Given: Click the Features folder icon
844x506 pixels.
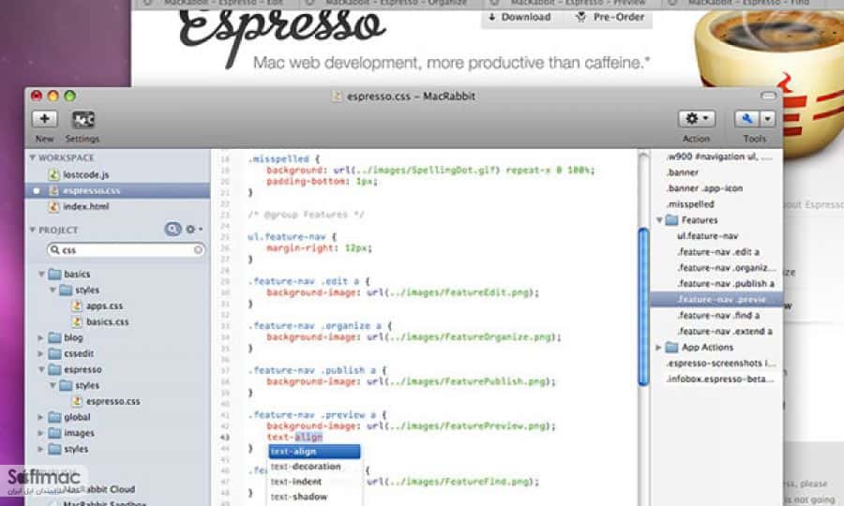Looking at the screenshot, I should pyautogui.click(x=671, y=220).
